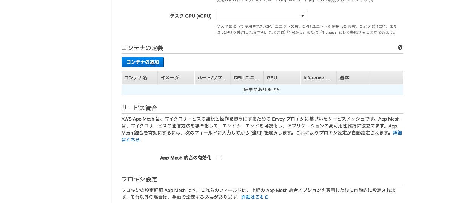Image resolution: width=453 pixels, height=203 pixels.
Task: Open 詳細はこちら link in プロキシ設定 section
Action: pos(255,197)
